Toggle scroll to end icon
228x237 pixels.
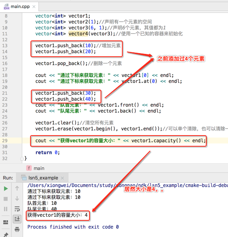[17, 219]
